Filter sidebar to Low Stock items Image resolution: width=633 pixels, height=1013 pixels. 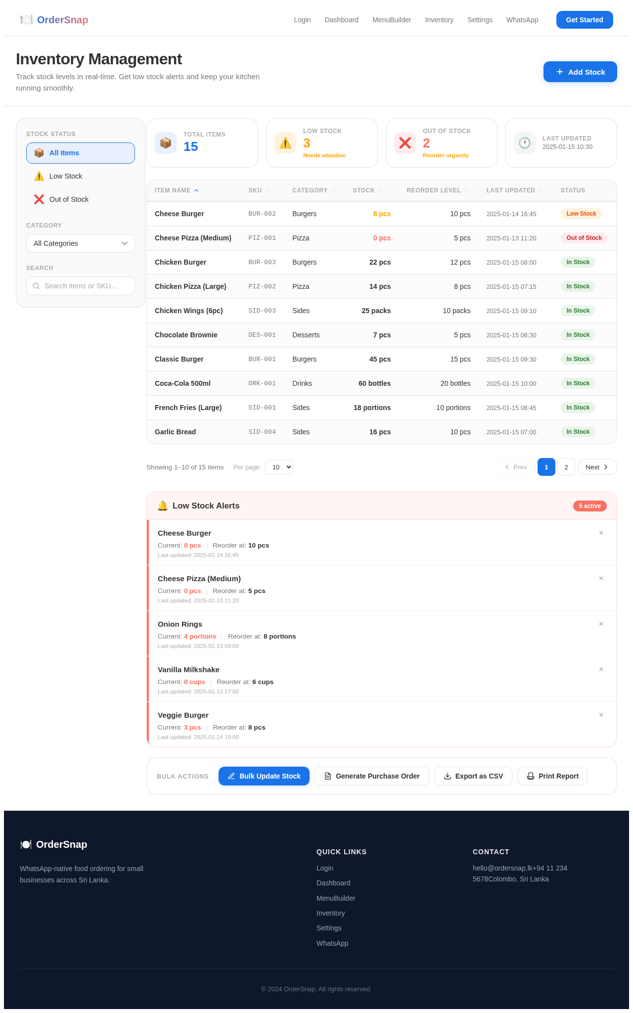pos(81,176)
